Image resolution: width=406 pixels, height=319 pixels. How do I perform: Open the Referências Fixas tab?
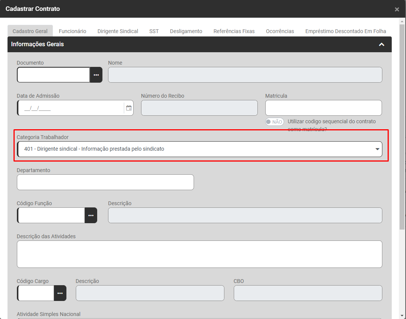tap(234, 31)
